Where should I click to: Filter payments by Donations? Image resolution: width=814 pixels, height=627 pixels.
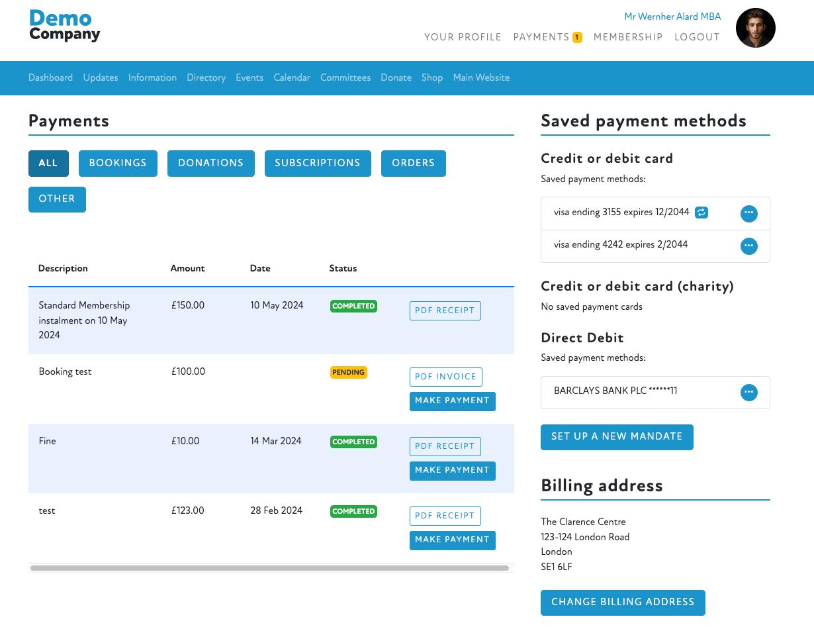210,164
